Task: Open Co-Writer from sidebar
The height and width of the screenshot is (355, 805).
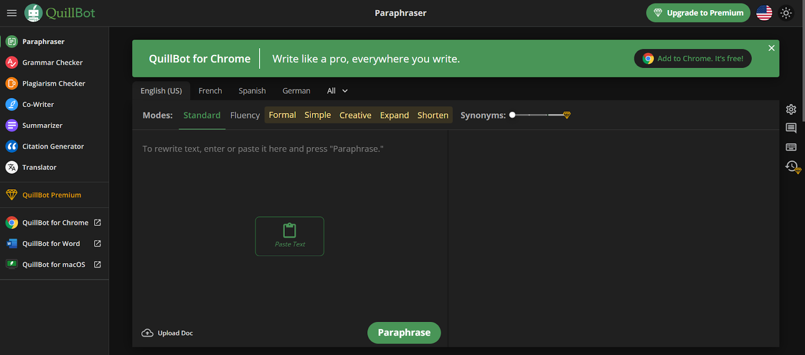Action: pos(38,104)
